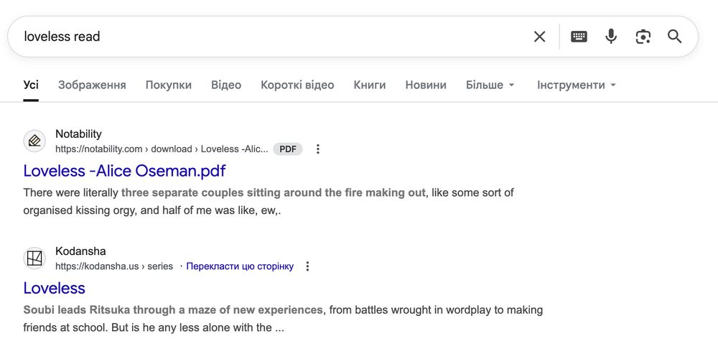Search by image with the camera lens icon

(643, 37)
